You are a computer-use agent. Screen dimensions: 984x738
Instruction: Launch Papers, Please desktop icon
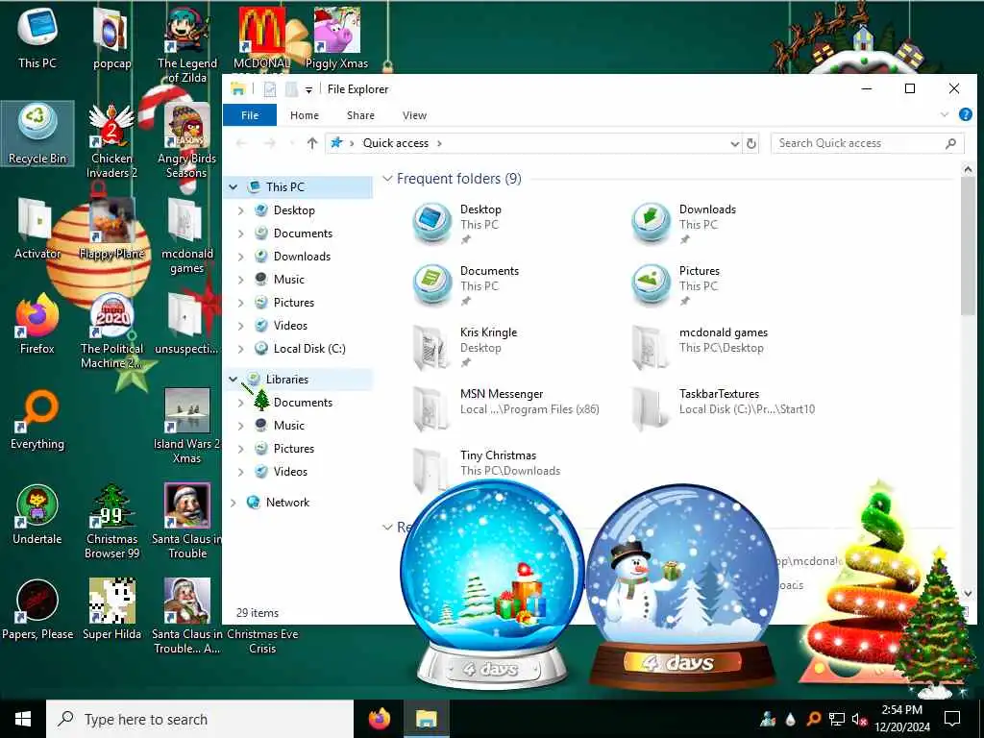[x=37, y=609]
